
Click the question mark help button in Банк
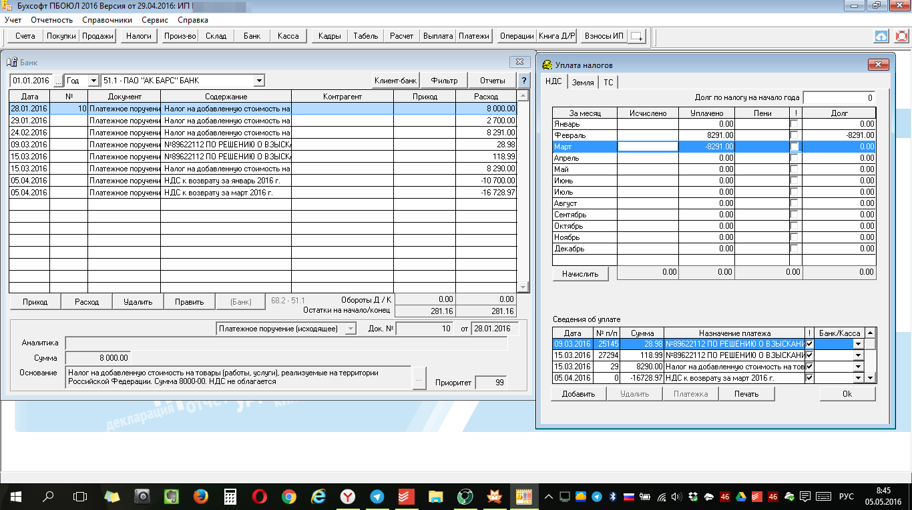tap(523, 81)
